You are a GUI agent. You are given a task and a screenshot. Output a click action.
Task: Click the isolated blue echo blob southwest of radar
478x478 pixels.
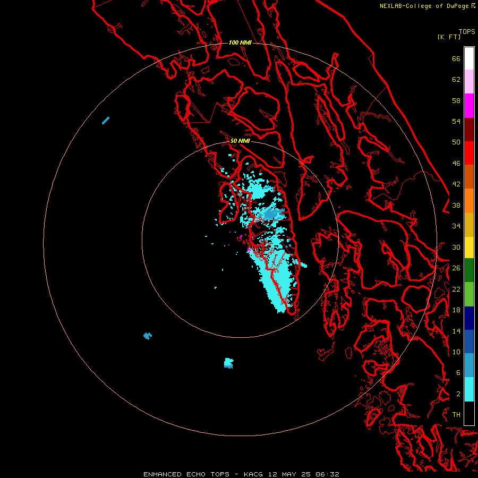click(148, 336)
